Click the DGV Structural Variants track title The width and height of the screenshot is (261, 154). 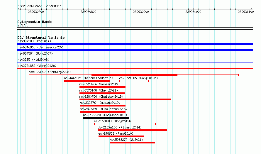pyautogui.click(x=41, y=38)
